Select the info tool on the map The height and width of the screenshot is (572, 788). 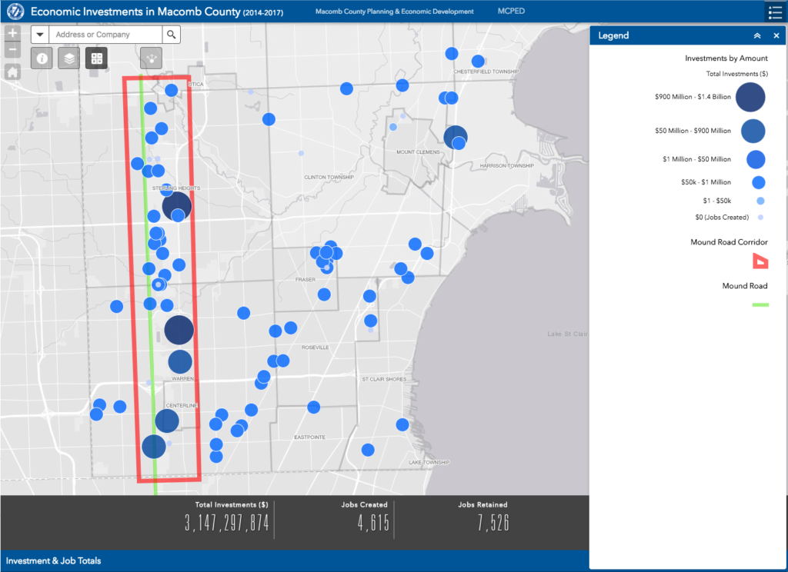[x=42, y=58]
